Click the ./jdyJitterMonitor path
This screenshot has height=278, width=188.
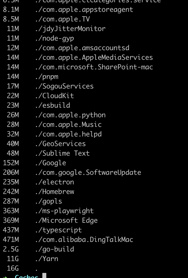click(x=70, y=28)
